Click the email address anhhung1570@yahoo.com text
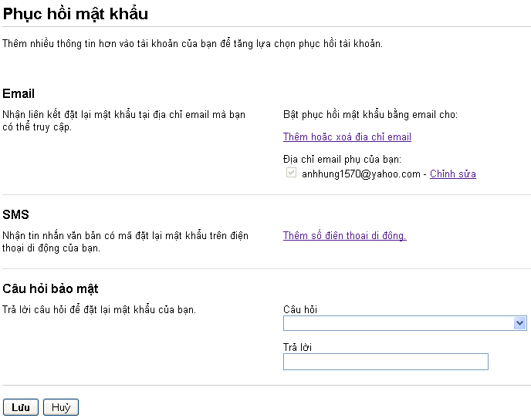Image resolution: width=531 pixels, height=418 pixels. coord(361,174)
